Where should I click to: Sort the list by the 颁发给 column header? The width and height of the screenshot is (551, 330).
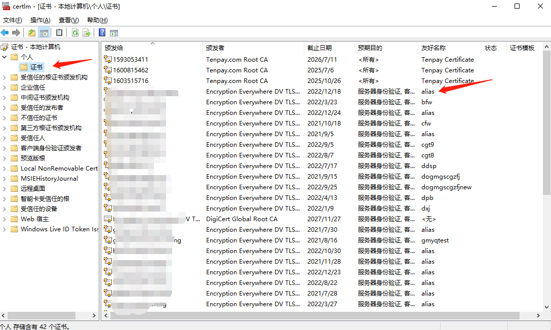(x=152, y=48)
